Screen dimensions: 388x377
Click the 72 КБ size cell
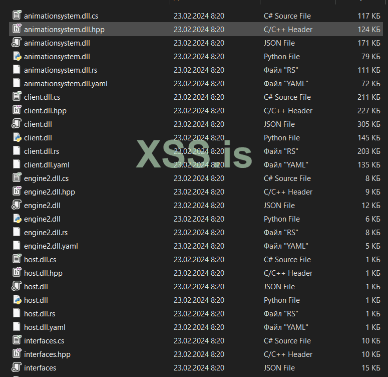pos(370,84)
